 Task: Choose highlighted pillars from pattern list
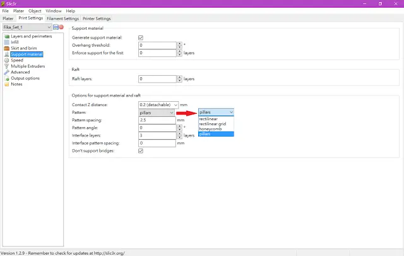[x=216, y=134]
